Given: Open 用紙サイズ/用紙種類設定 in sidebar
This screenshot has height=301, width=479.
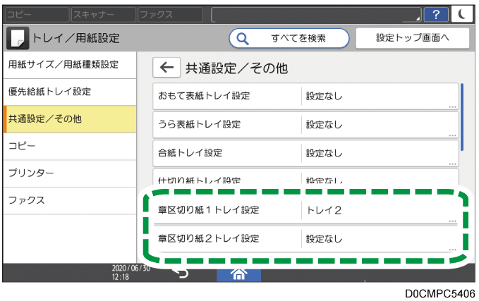Looking at the screenshot, I should 70,65.
